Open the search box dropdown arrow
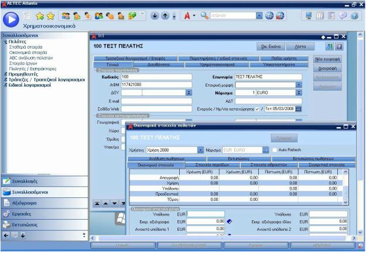The height and width of the screenshot is (253, 366). coord(259,16)
